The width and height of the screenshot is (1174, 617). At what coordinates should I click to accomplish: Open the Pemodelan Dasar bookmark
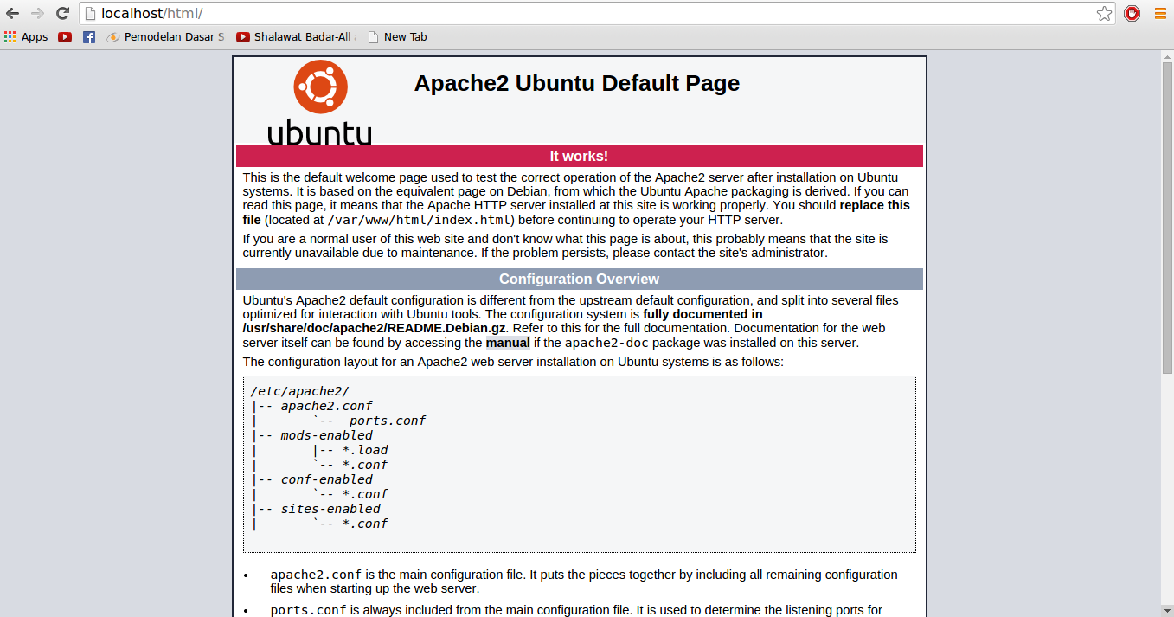165,37
